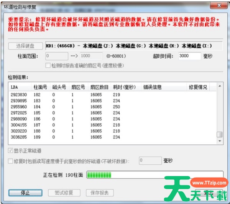
Task: Click the starting 柱面范围 field
Action: click(x=57, y=56)
